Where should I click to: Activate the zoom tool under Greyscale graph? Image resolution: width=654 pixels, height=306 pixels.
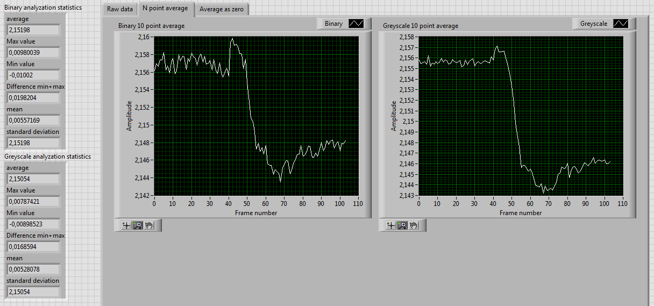click(x=402, y=225)
